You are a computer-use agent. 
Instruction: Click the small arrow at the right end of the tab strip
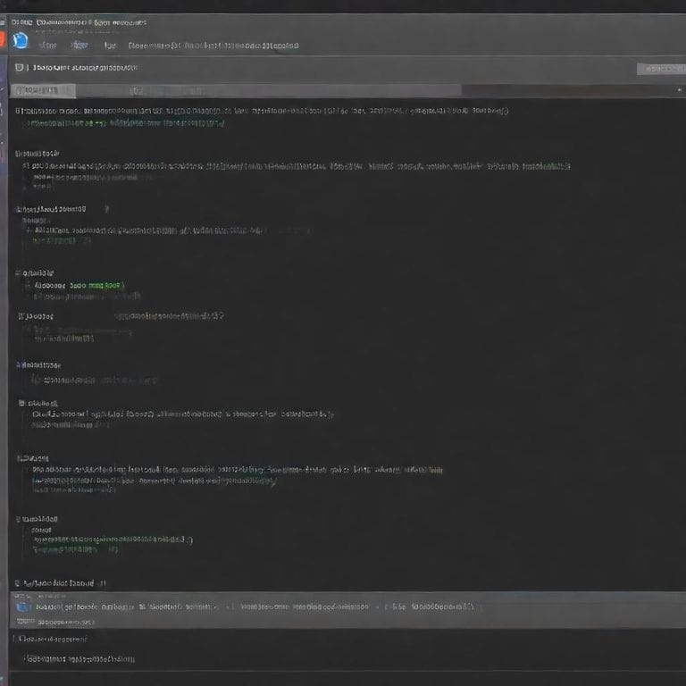point(679,89)
